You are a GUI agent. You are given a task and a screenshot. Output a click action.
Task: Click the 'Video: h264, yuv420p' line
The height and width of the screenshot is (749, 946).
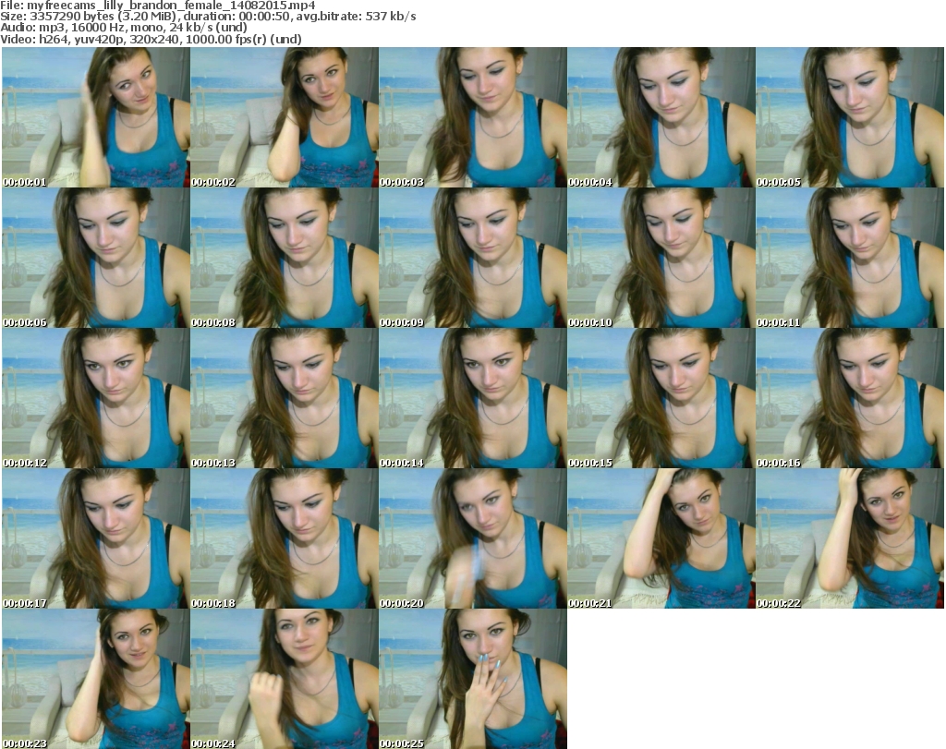pos(151,39)
